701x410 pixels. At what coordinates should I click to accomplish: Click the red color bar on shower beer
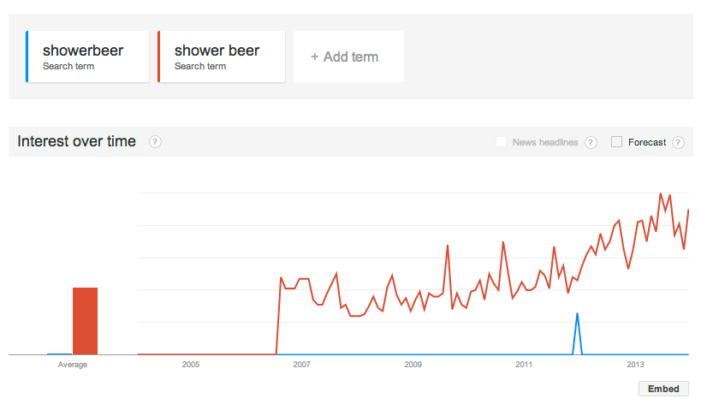[x=158, y=56]
